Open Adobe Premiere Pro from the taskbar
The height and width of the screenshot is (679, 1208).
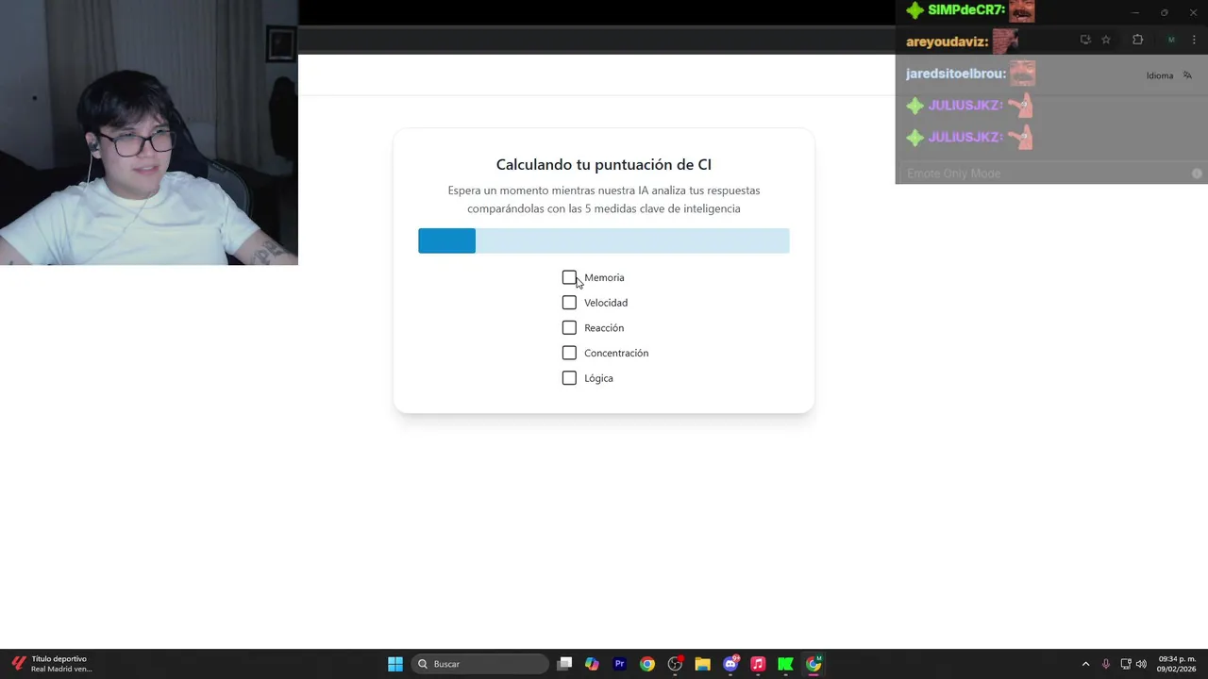pyautogui.click(x=619, y=664)
